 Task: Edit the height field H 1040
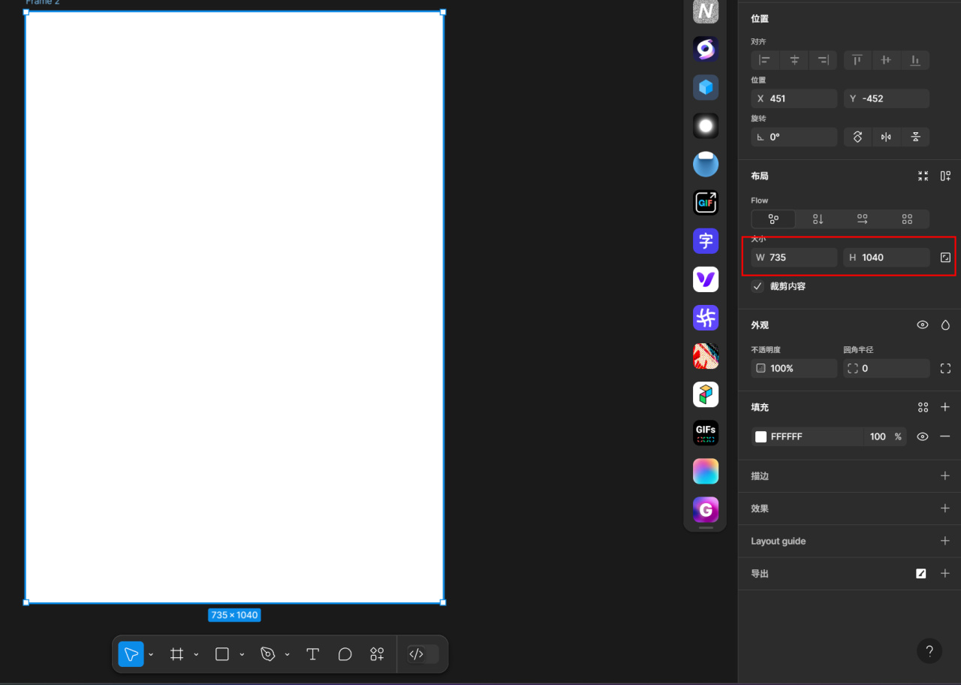point(887,258)
